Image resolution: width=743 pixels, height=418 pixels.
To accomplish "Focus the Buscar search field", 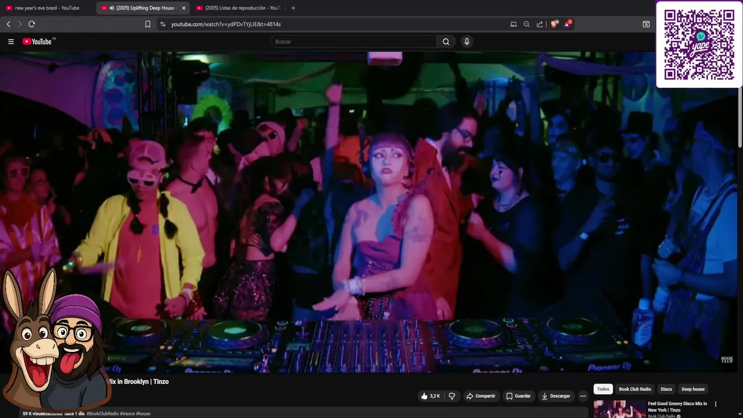I will point(353,41).
